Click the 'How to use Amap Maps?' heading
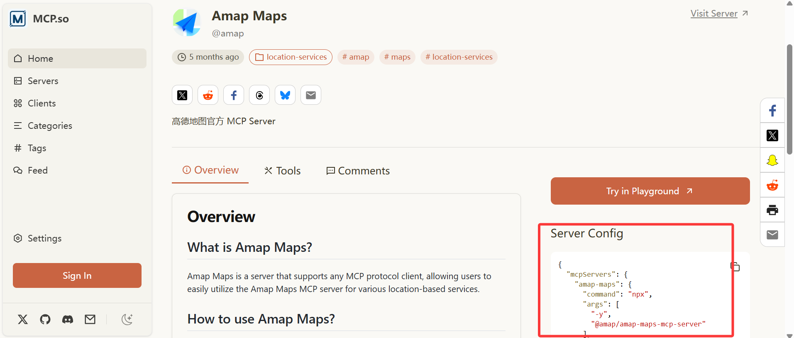 click(x=261, y=319)
